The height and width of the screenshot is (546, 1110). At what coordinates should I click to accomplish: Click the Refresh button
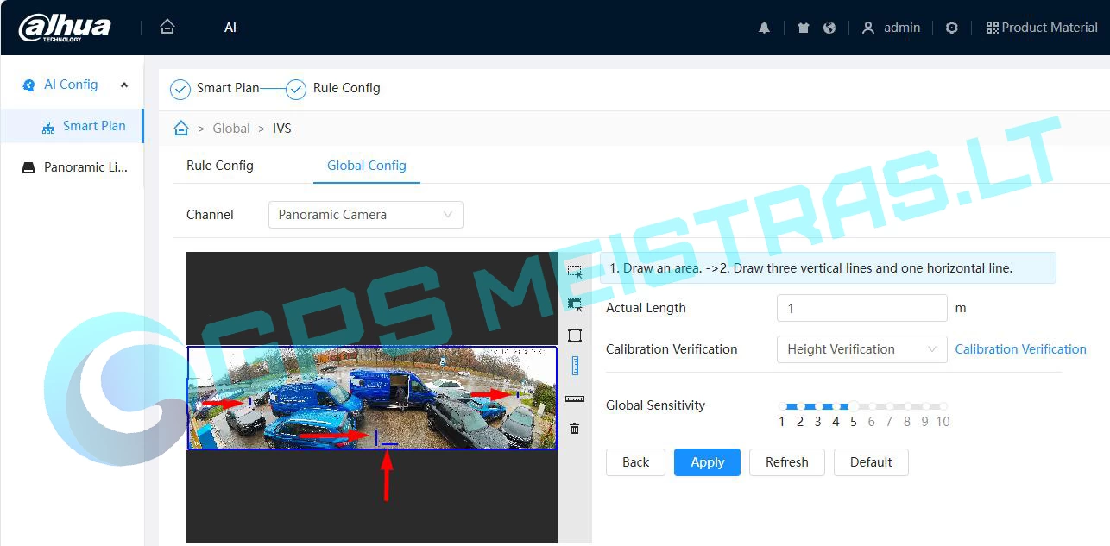(787, 462)
